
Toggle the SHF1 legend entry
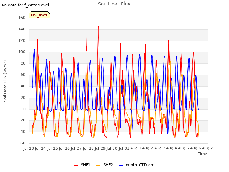[82, 165]
